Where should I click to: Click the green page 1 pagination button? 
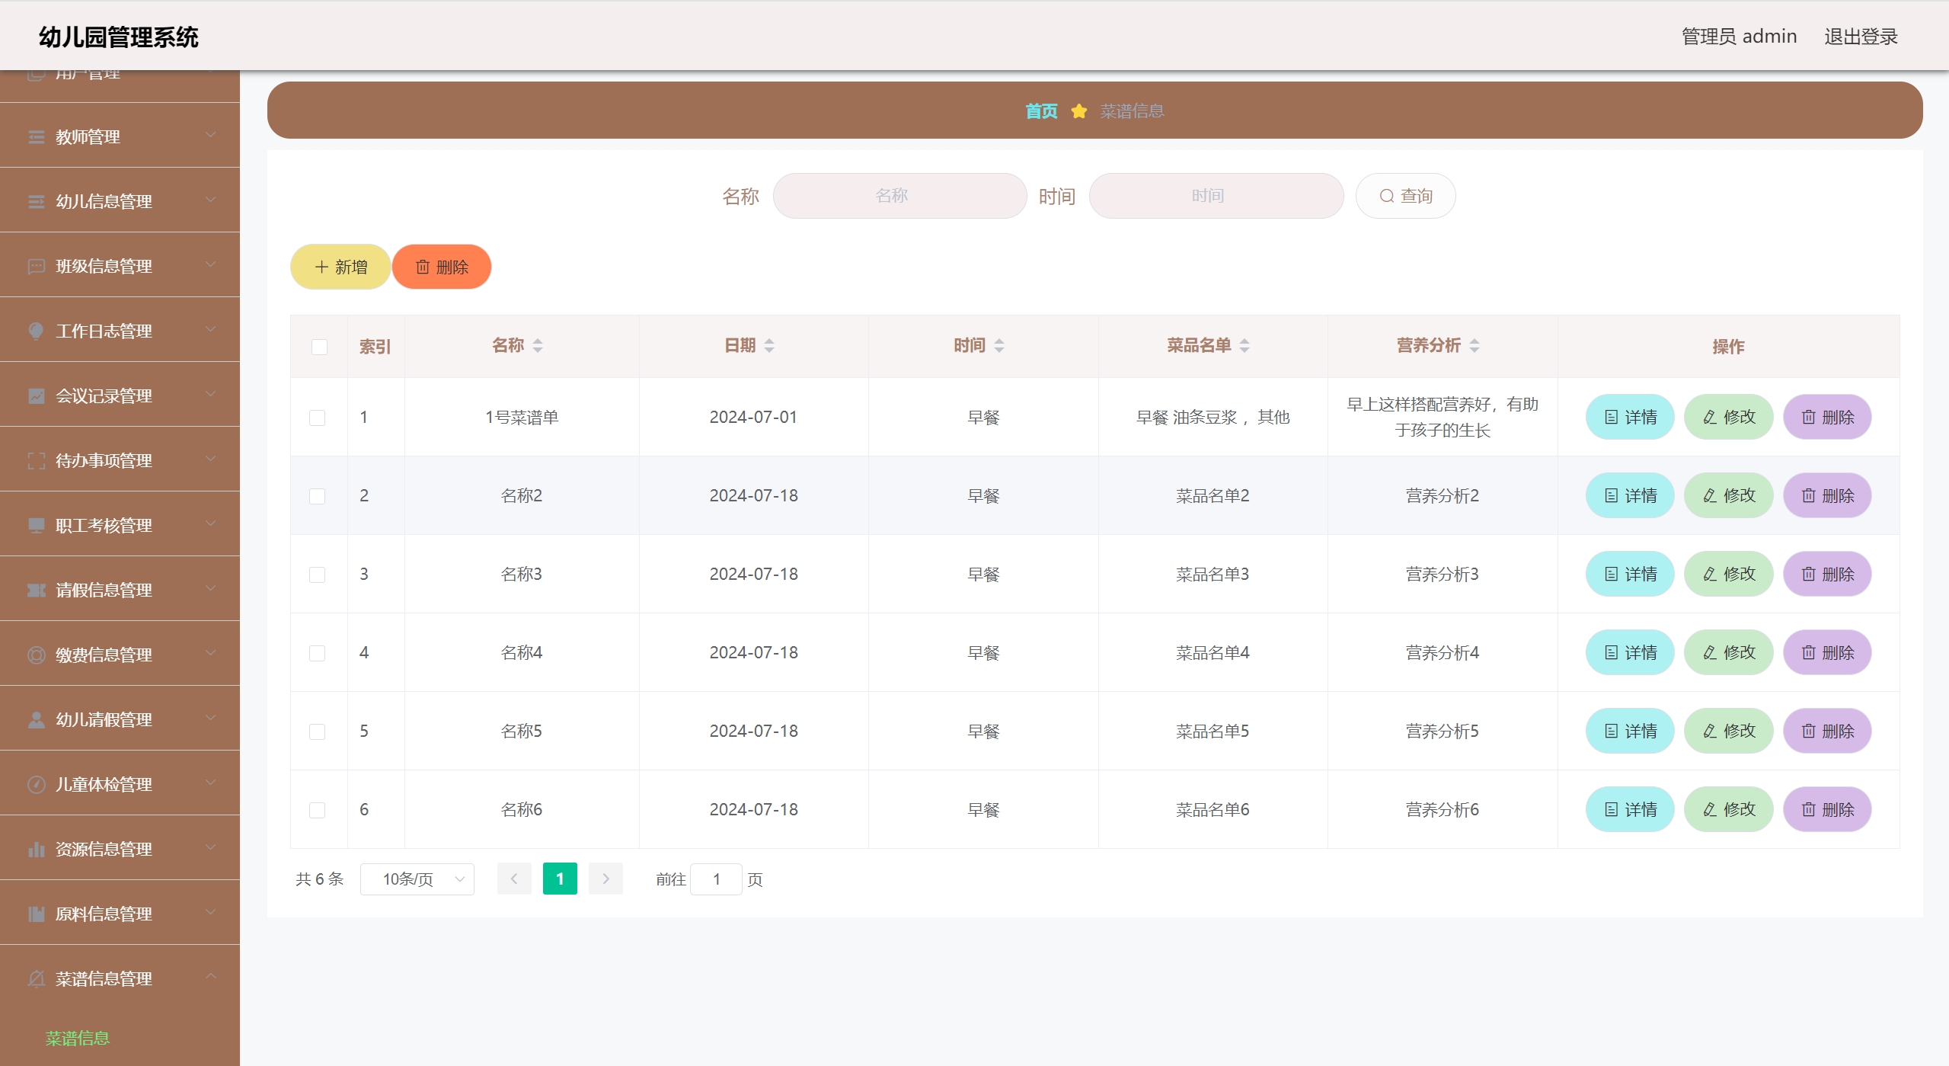pos(560,879)
